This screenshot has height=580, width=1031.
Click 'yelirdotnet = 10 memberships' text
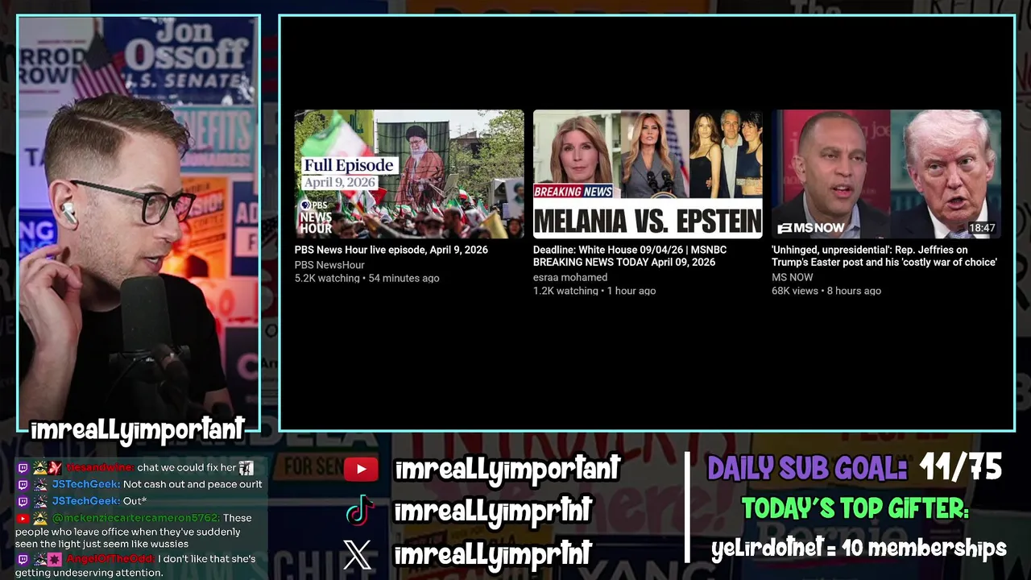point(859,549)
